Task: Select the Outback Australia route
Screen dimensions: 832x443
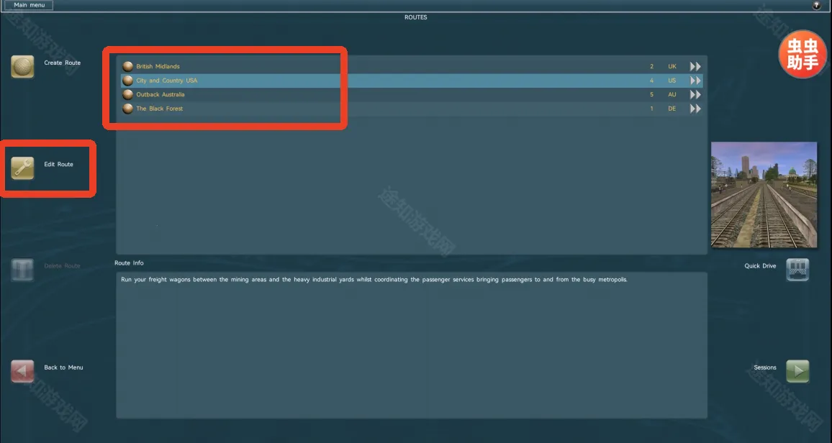Action: coord(160,94)
